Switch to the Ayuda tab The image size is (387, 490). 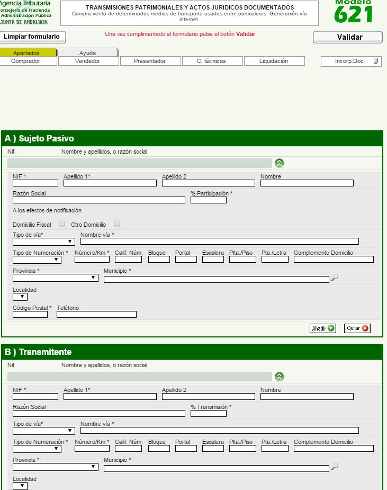88,52
